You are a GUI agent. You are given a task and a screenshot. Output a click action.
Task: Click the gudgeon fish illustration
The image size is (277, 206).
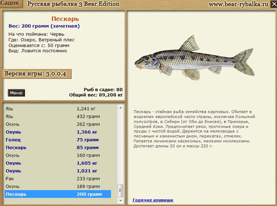(195, 58)
